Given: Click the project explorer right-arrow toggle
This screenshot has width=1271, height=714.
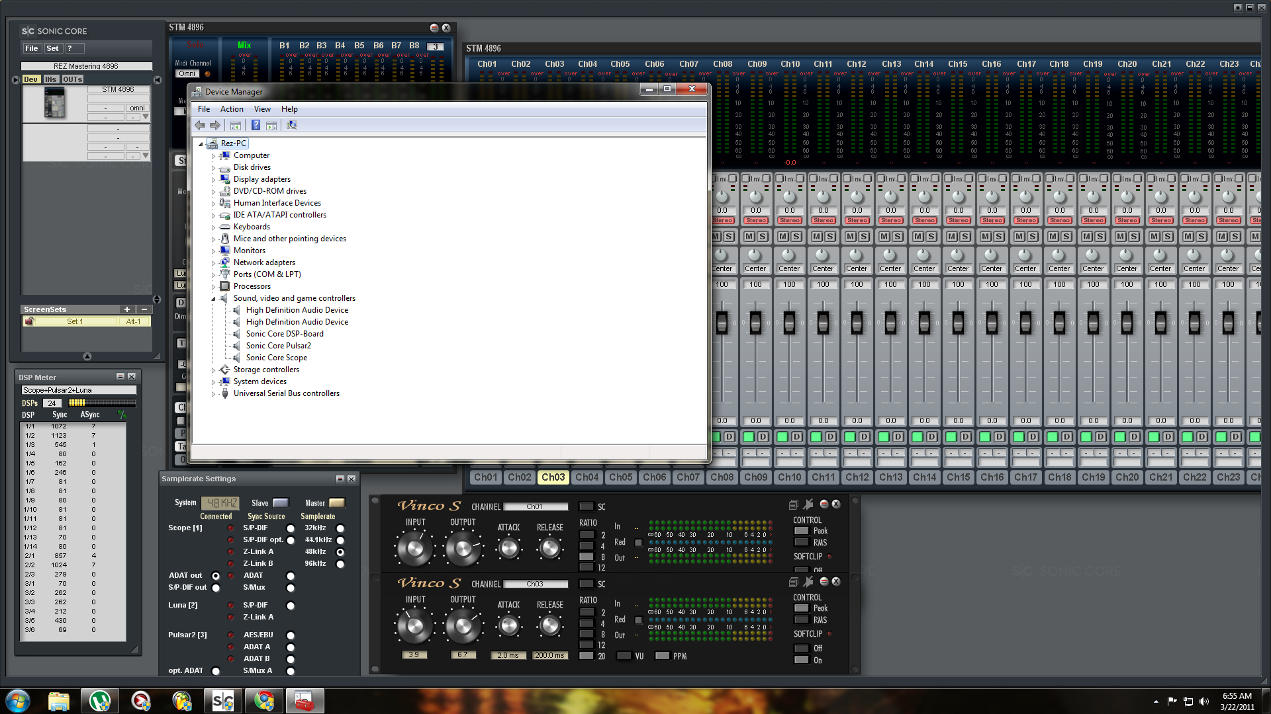Looking at the screenshot, I should pyautogui.click(x=16, y=79).
